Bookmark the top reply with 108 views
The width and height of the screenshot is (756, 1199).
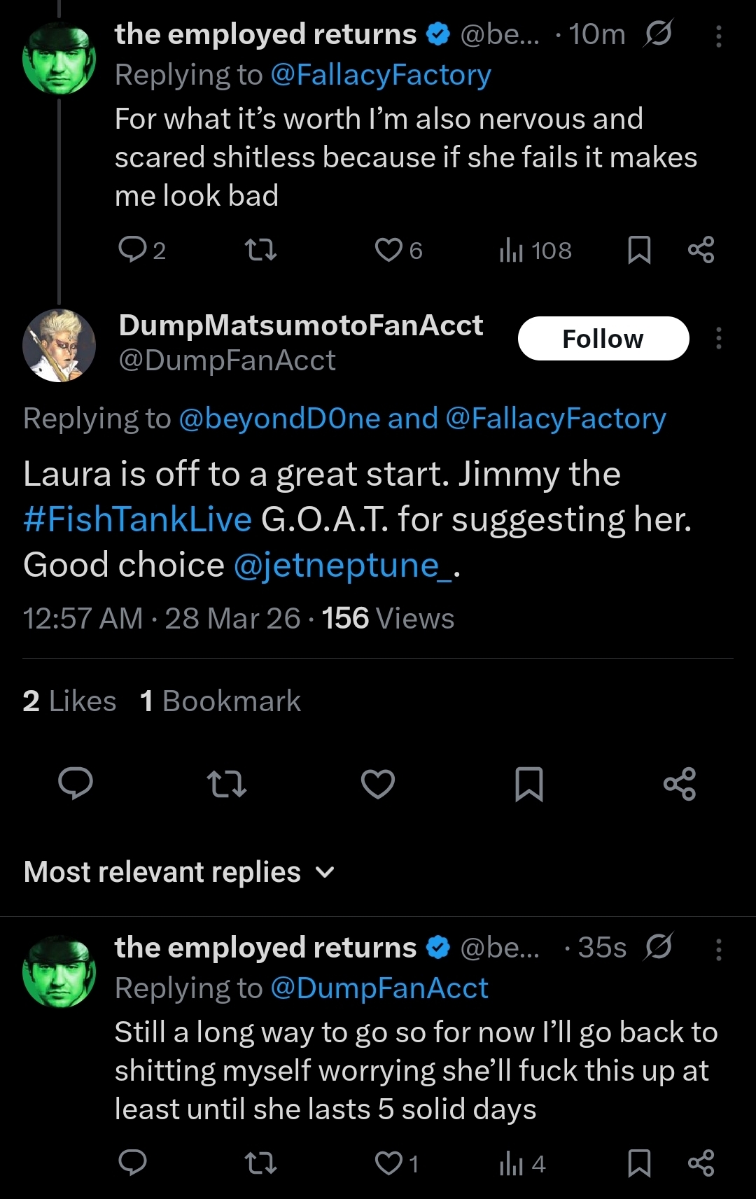click(x=639, y=250)
